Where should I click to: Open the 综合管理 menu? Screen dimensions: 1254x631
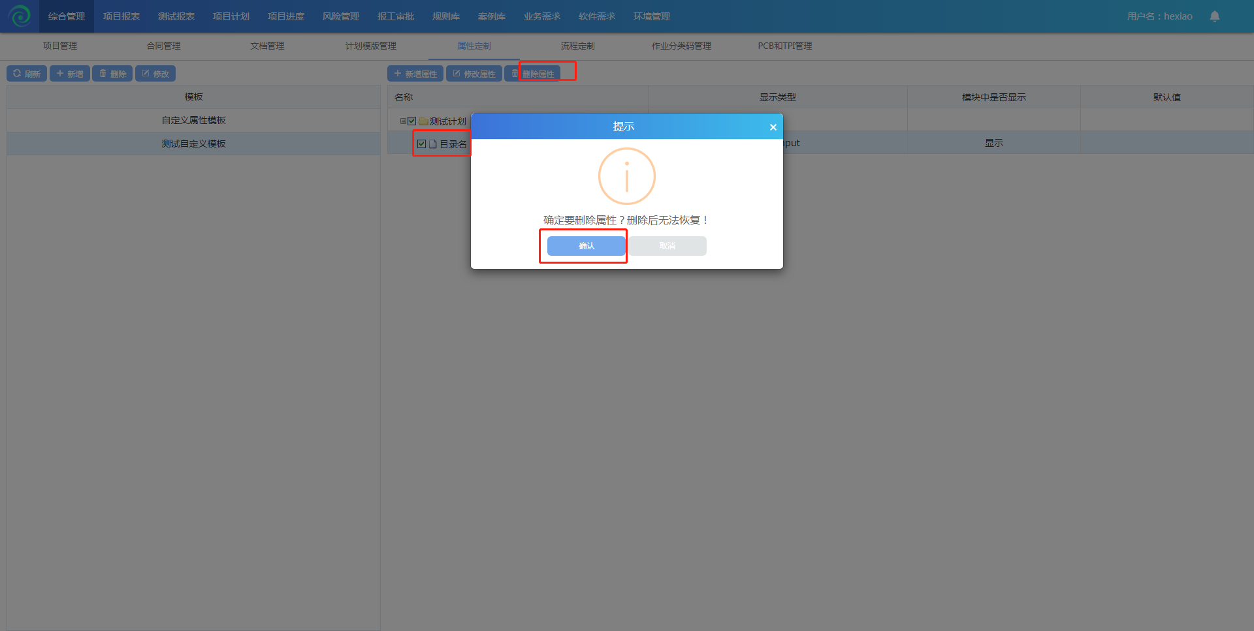click(x=67, y=16)
